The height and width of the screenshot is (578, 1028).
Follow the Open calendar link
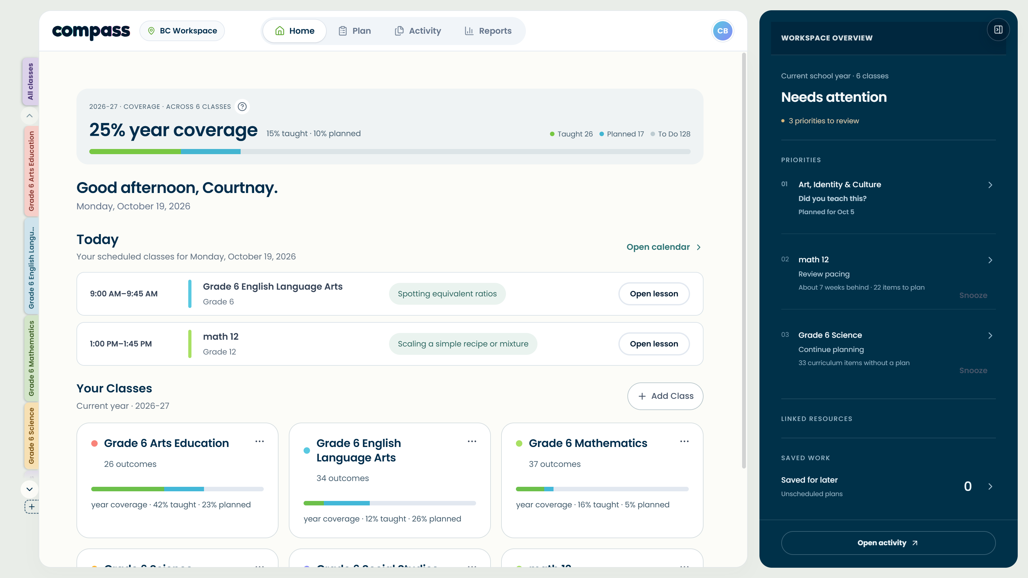pos(664,247)
